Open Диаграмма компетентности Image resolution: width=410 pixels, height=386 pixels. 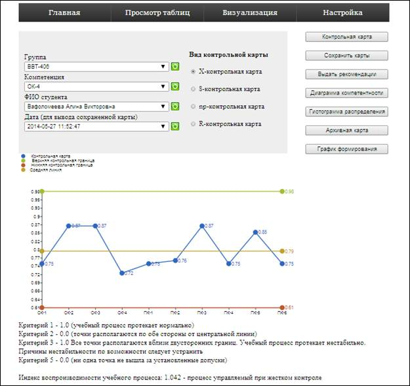point(347,93)
